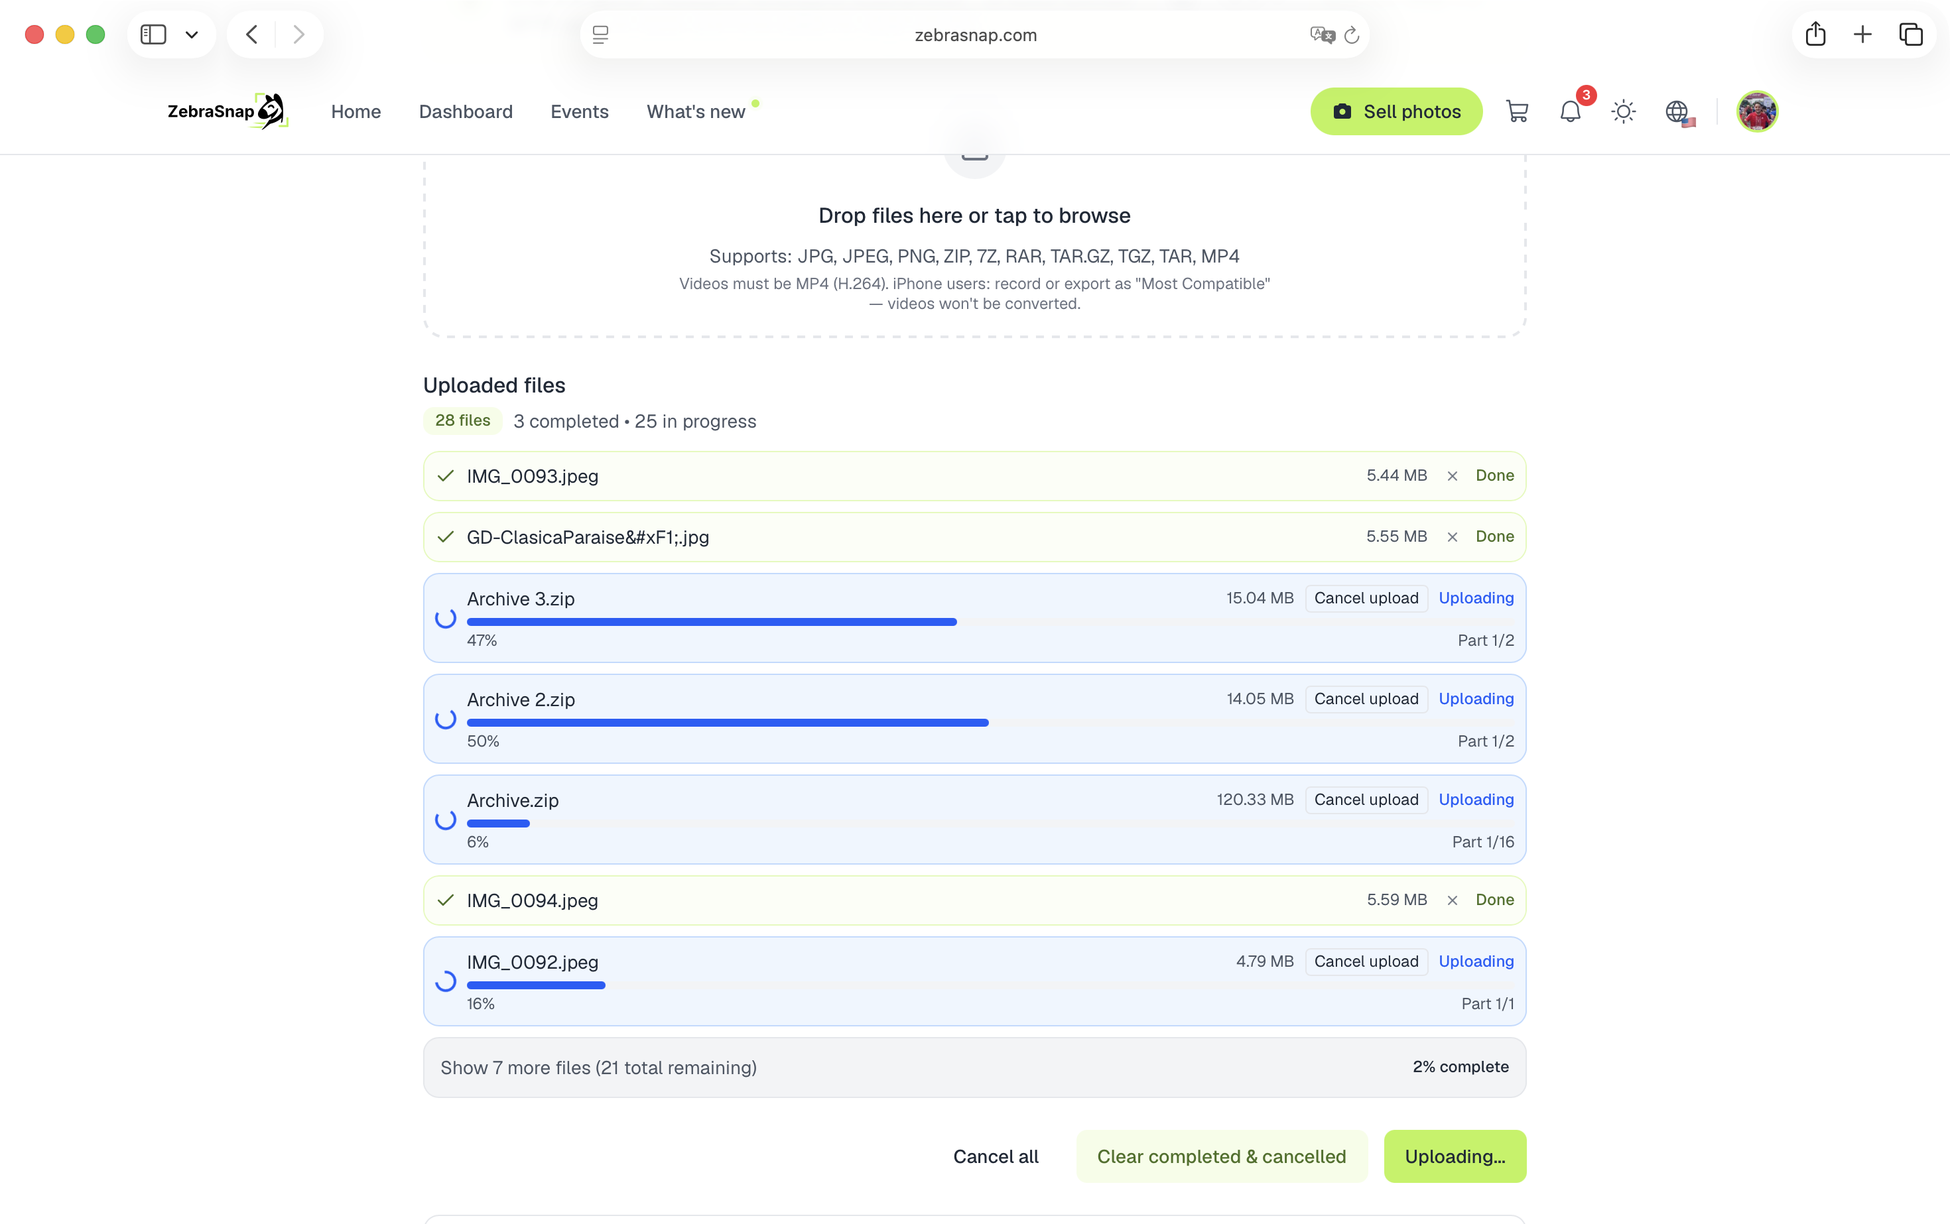Remove IMG_0094.jpeg with its X icon
This screenshot has height=1224, width=1950.
pyautogui.click(x=1452, y=900)
